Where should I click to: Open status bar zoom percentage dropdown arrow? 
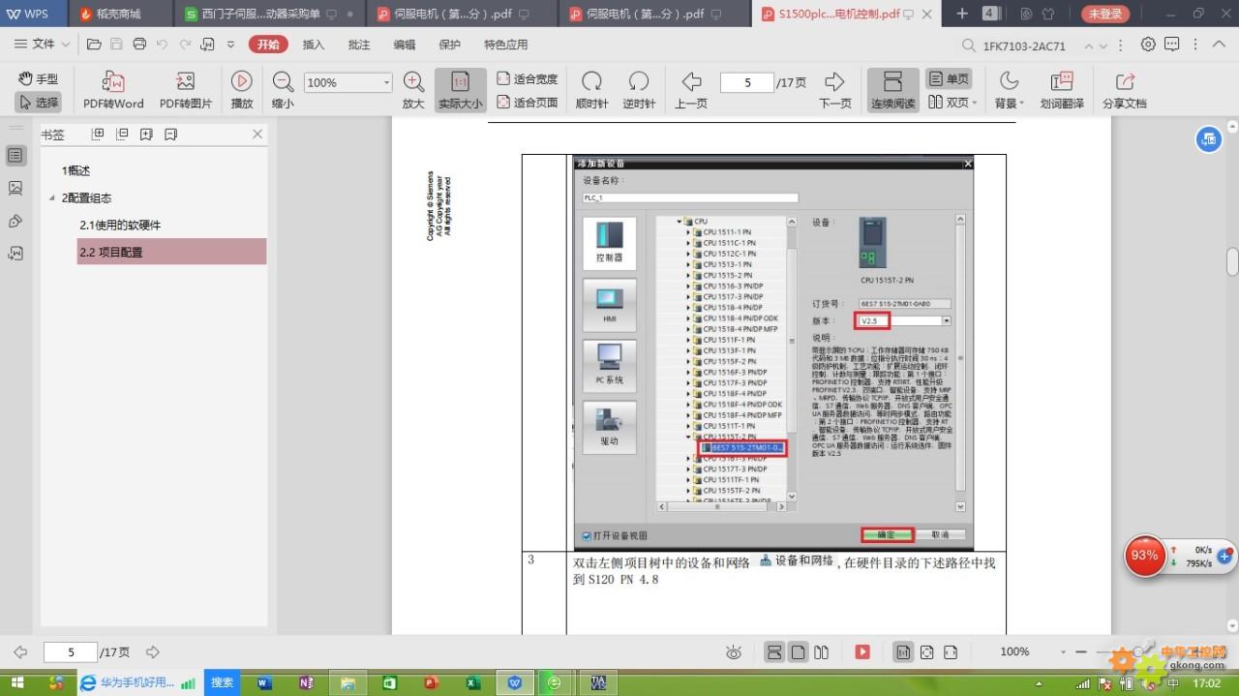pyautogui.click(x=1064, y=652)
